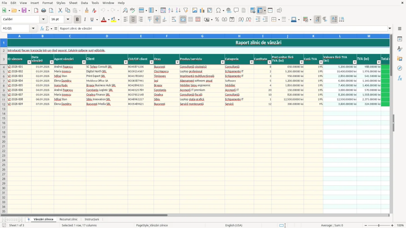The image size is (406, 228).
Task: Click the Increase Indent icon
Action: pos(258,20)
